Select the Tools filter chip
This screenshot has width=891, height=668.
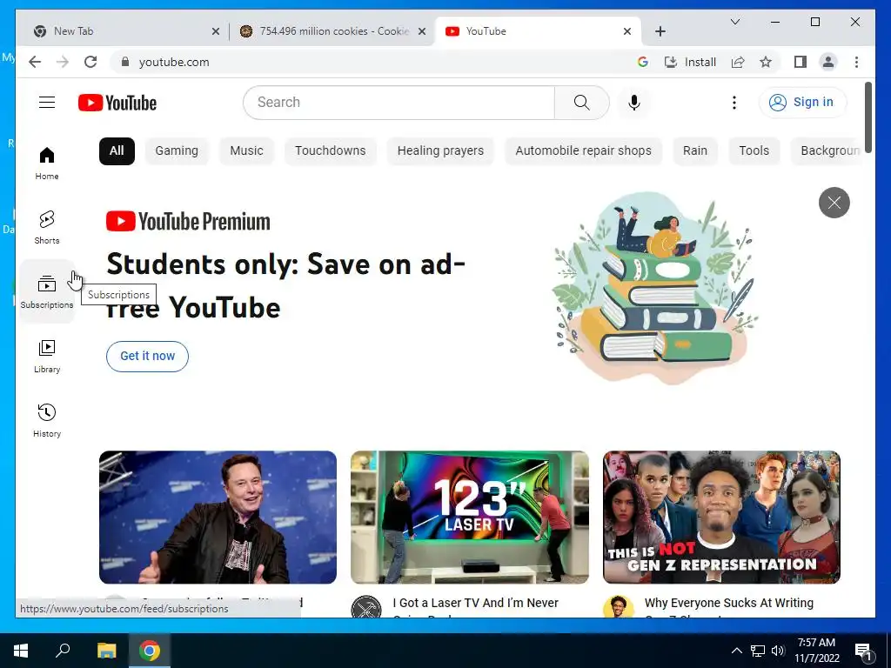754,151
